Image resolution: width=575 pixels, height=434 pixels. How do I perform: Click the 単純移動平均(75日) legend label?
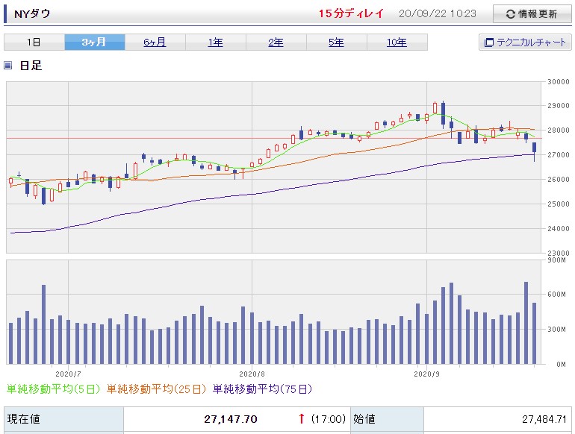coord(263,389)
